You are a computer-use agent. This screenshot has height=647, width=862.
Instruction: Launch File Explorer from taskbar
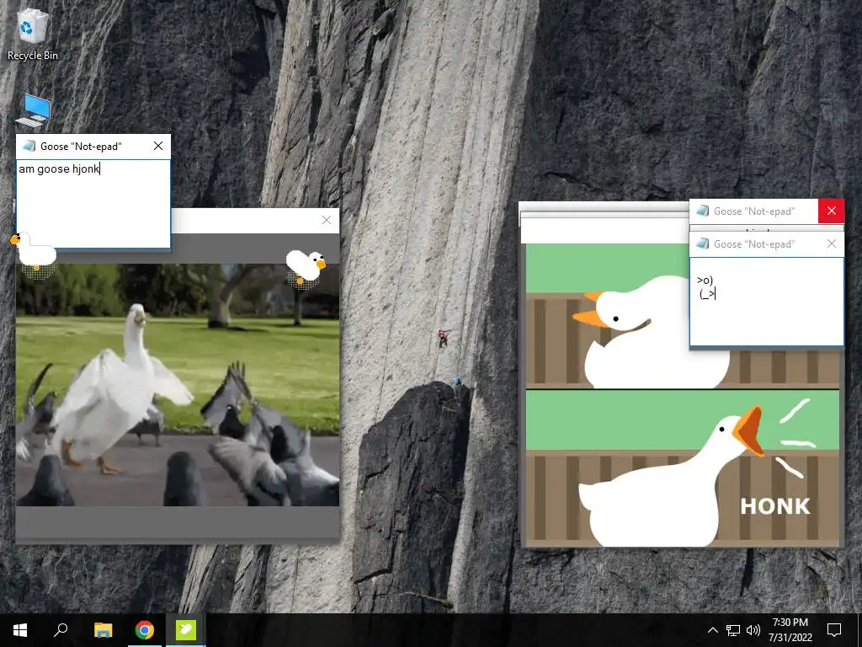point(103,630)
